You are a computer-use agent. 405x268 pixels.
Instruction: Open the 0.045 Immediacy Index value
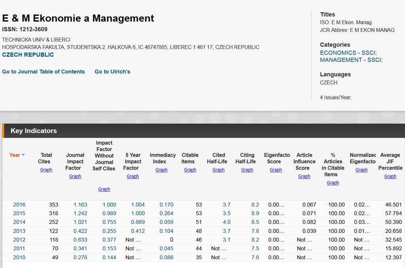167,249
